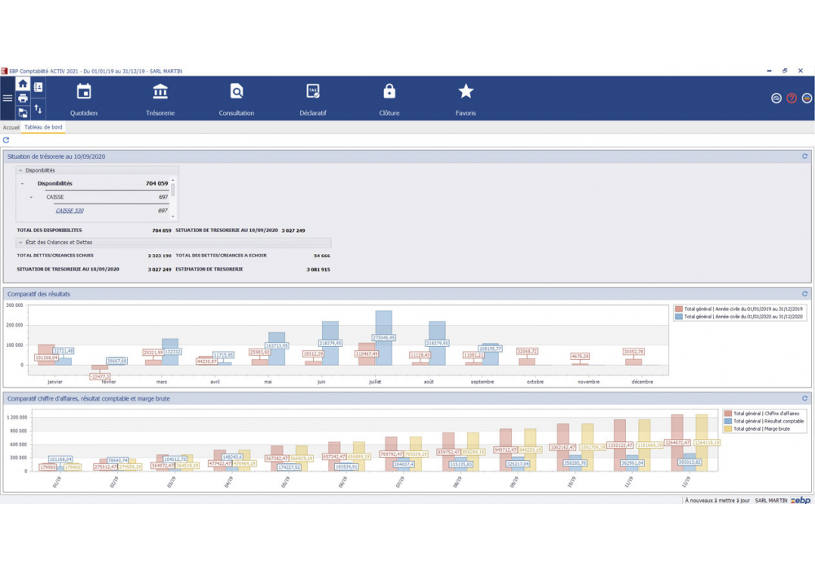Click the home icon button
The width and height of the screenshot is (815, 570).
[23, 84]
